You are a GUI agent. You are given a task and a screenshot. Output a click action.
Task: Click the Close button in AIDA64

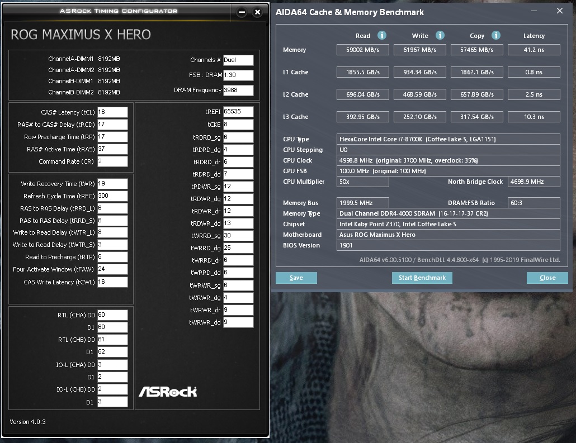pyautogui.click(x=547, y=278)
